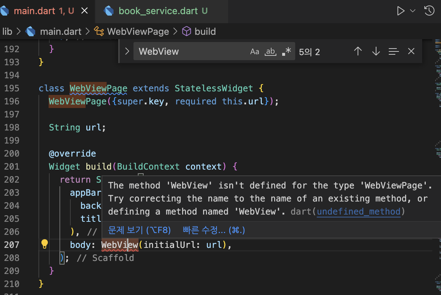
Task: Click 빠른 수정 quick fix link
Action: pos(214,230)
